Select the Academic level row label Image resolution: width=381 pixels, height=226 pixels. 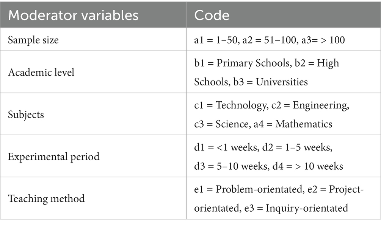(41, 72)
